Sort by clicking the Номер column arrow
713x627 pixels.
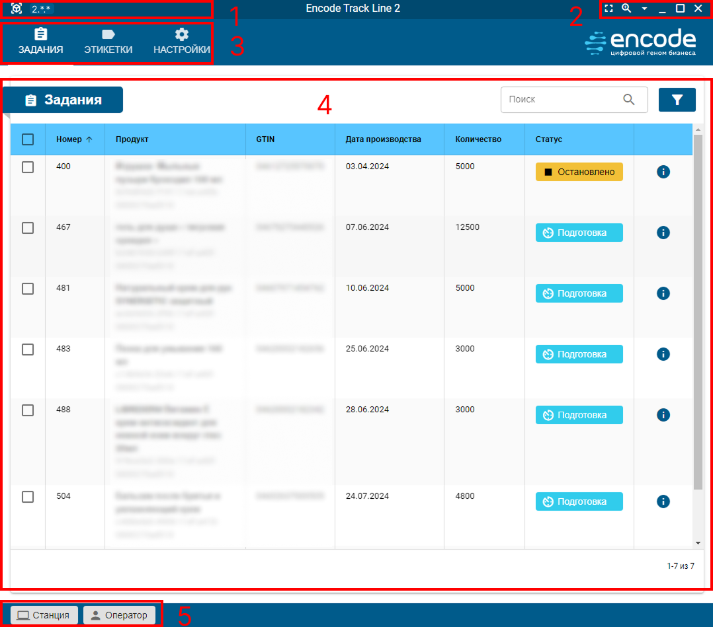[89, 139]
